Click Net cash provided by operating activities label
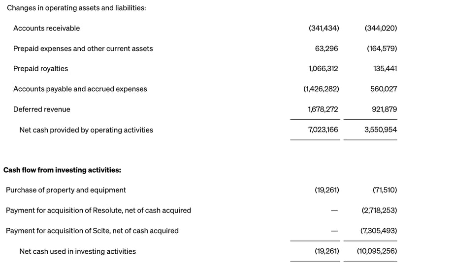The width and height of the screenshot is (453, 267). pos(86,130)
